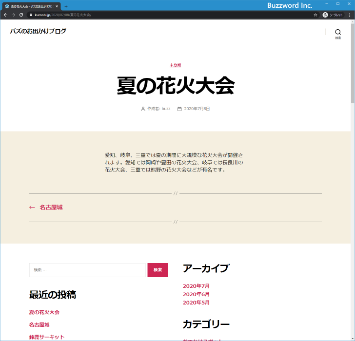
Task: Click the padlock site info icon
Action: coord(31,15)
